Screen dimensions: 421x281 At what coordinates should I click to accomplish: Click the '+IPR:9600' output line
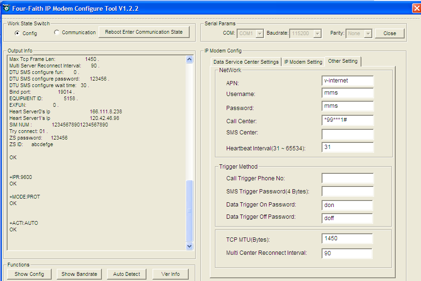pyautogui.click(x=21, y=177)
